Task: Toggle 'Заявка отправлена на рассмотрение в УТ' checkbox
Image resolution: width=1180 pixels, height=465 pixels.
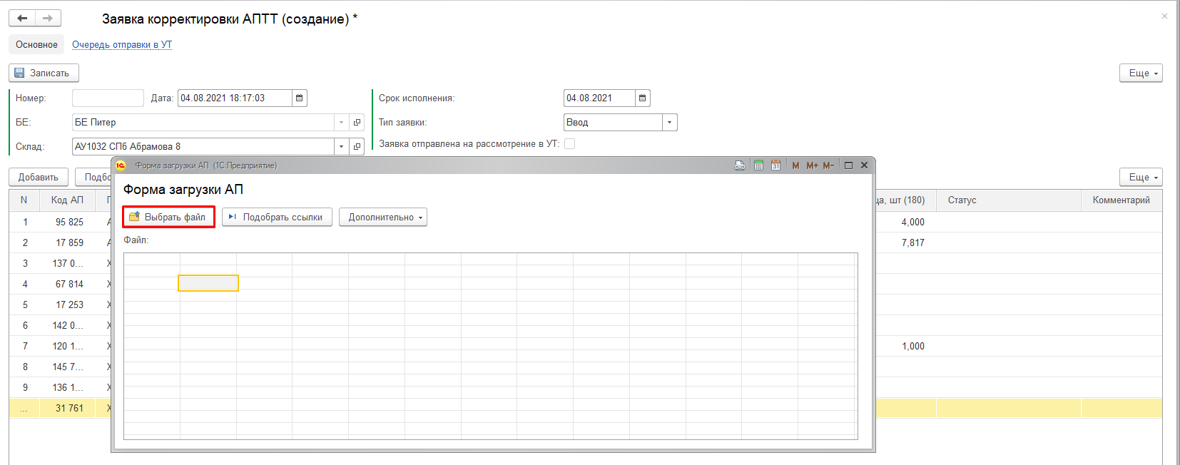Action: tap(569, 144)
